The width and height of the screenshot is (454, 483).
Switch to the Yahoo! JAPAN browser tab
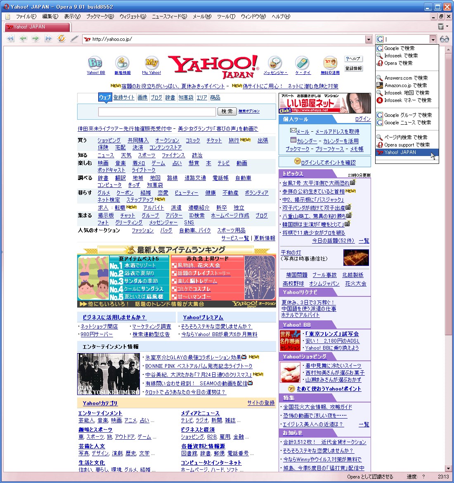(38, 27)
